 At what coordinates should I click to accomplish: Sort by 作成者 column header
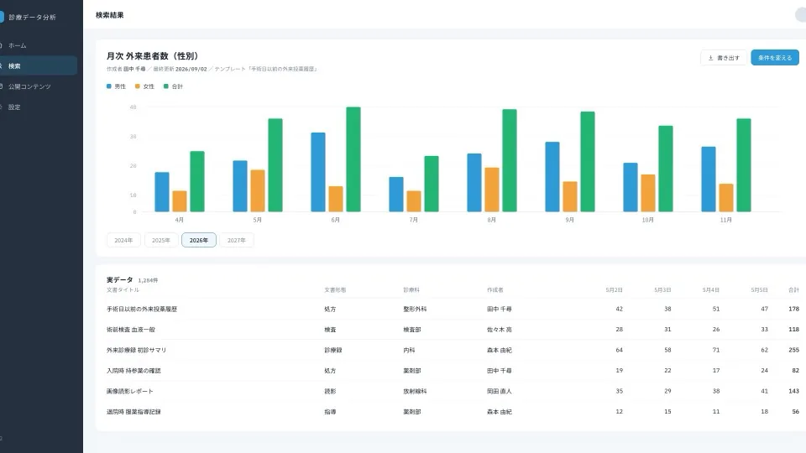pyautogui.click(x=495, y=289)
